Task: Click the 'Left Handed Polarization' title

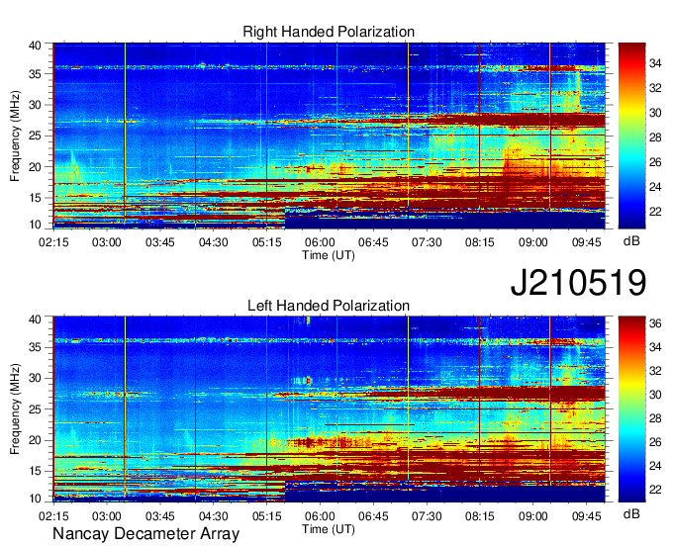Action: tap(329, 306)
